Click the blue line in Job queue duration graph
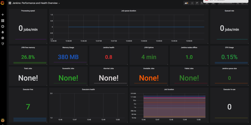Screen dimensions: 251x125 (x=136, y=27)
